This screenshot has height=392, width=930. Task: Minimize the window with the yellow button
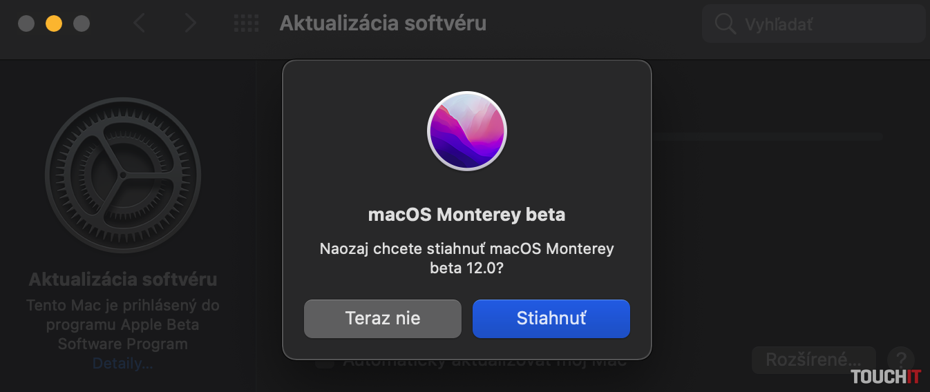(x=54, y=23)
